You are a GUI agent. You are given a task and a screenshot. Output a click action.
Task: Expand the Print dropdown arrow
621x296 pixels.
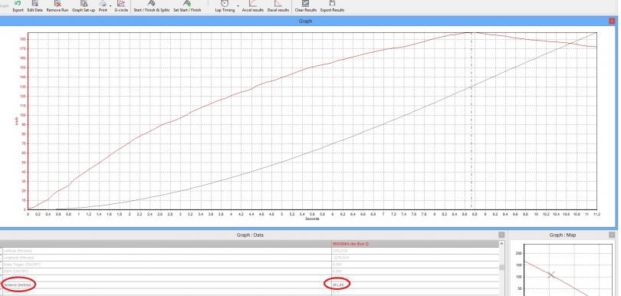tap(110, 6)
